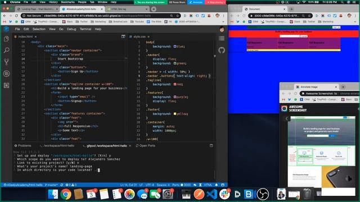Open the Debug icon in activity bar
Viewport: 360px width, 202px height.
click(x=6, y=74)
